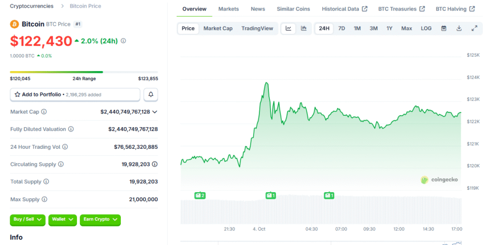
Task: Click the news marker labeled 2 on chart
Action: tap(200, 195)
